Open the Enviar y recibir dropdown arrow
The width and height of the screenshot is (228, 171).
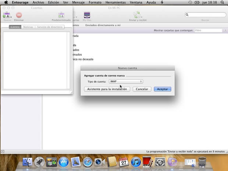coord(142,17)
